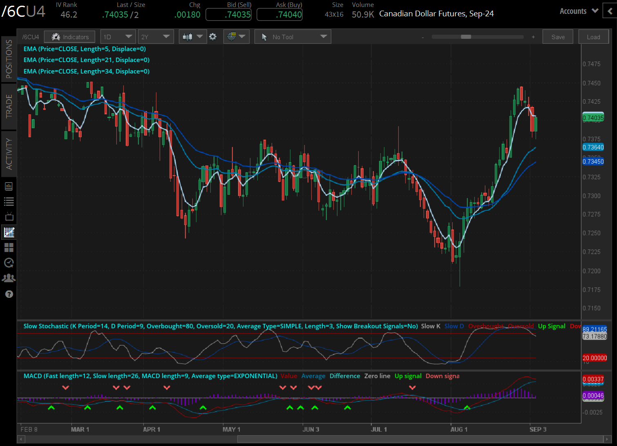Click the Help question mark icon
The height and width of the screenshot is (446, 617).
(9, 294)
